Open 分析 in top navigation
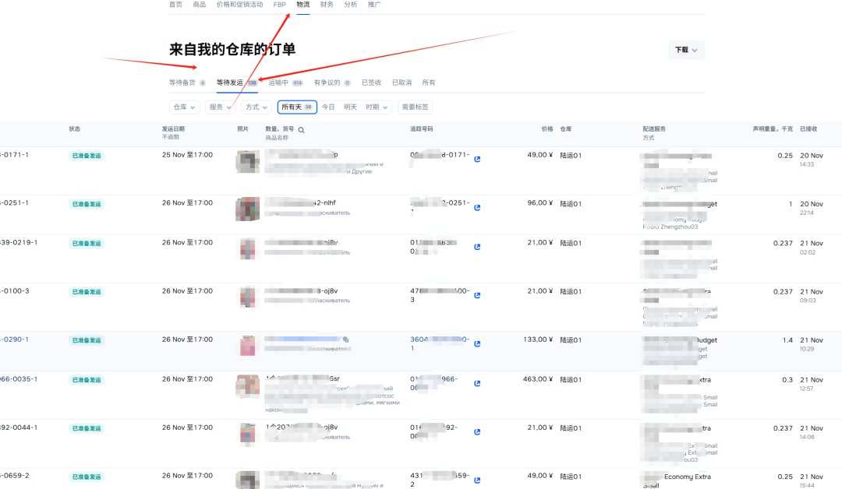This screenshot has width=842, height=489. [x=350, y=5]
